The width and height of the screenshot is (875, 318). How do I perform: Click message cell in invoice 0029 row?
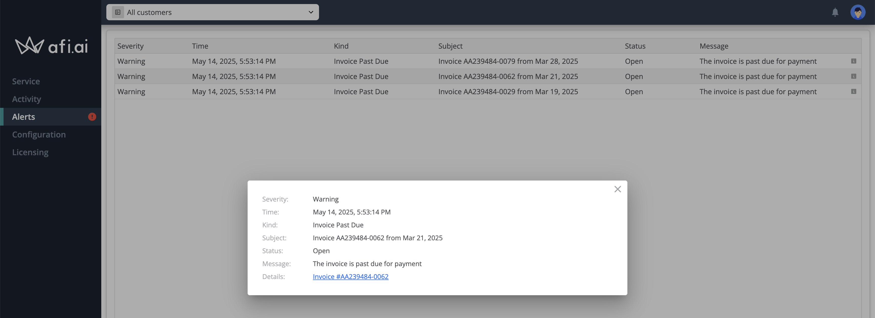(x=758, y=92)
